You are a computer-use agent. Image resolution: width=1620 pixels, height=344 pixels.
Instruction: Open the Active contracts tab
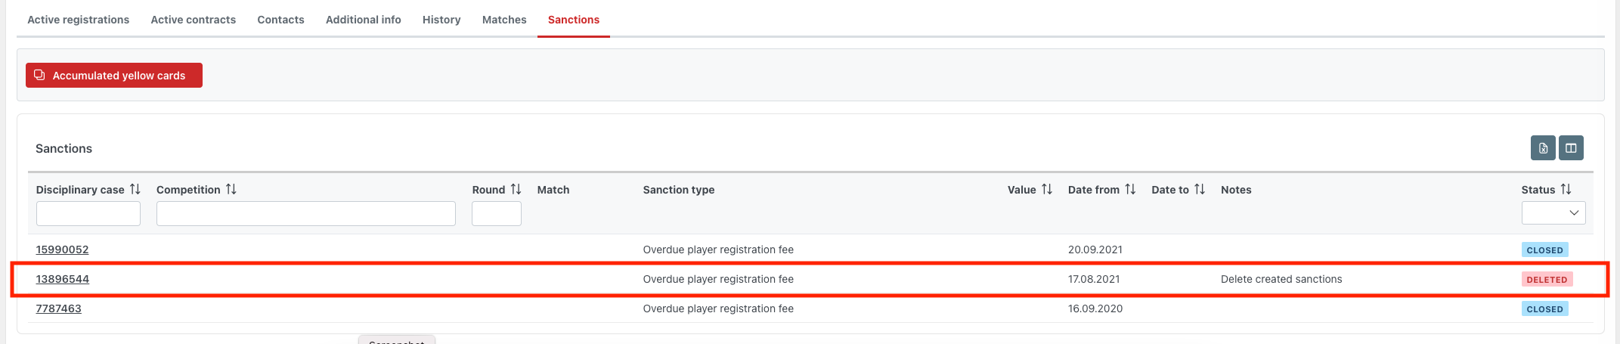pos(193,20)
